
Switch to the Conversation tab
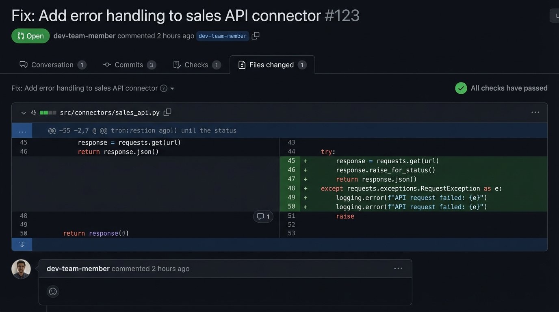(52, 65)
